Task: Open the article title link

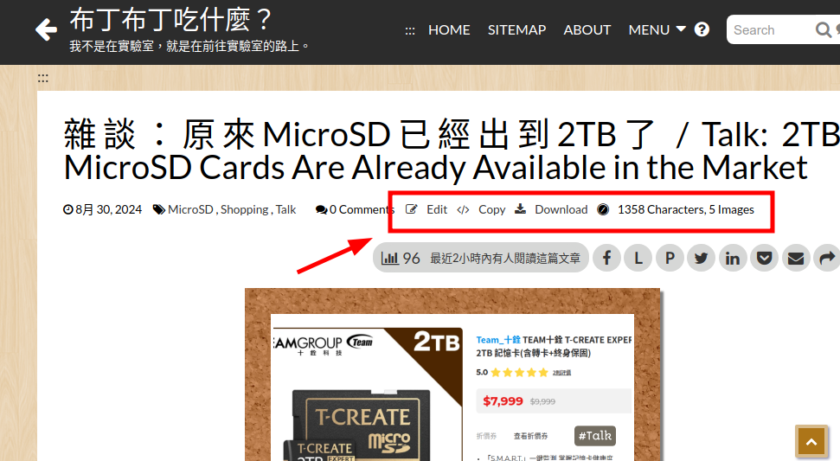Action: coord(451,150)
